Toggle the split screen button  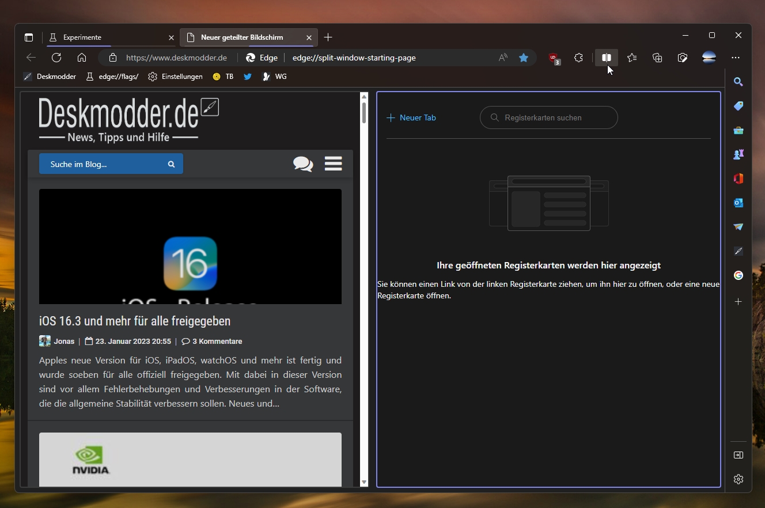pyautogui.click(x=606, y=58)
